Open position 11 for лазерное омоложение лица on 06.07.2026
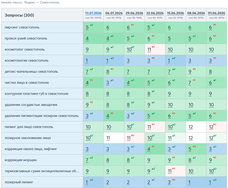The height and width of the screenshot is (188, 228). tap(108, 138)
